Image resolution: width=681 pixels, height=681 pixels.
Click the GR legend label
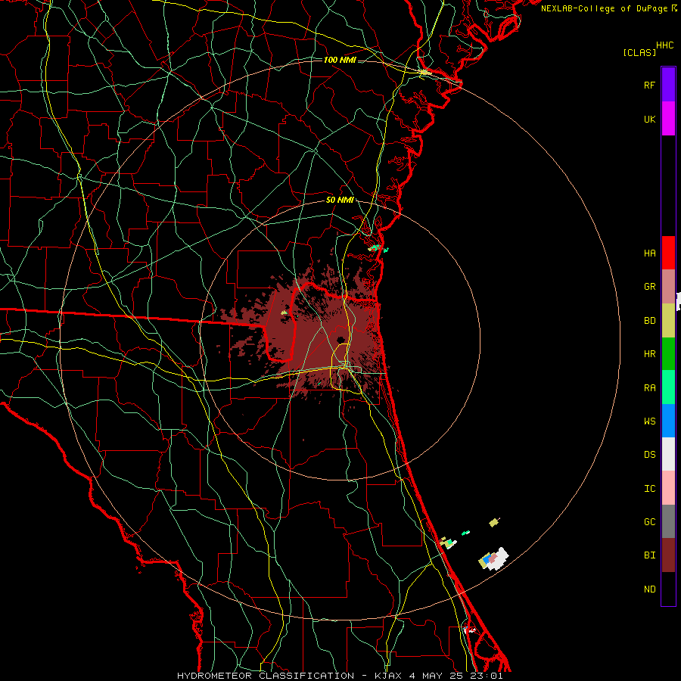649,287
